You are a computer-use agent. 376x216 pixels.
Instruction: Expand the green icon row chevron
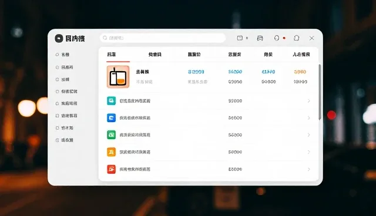[x=309, y=135]
